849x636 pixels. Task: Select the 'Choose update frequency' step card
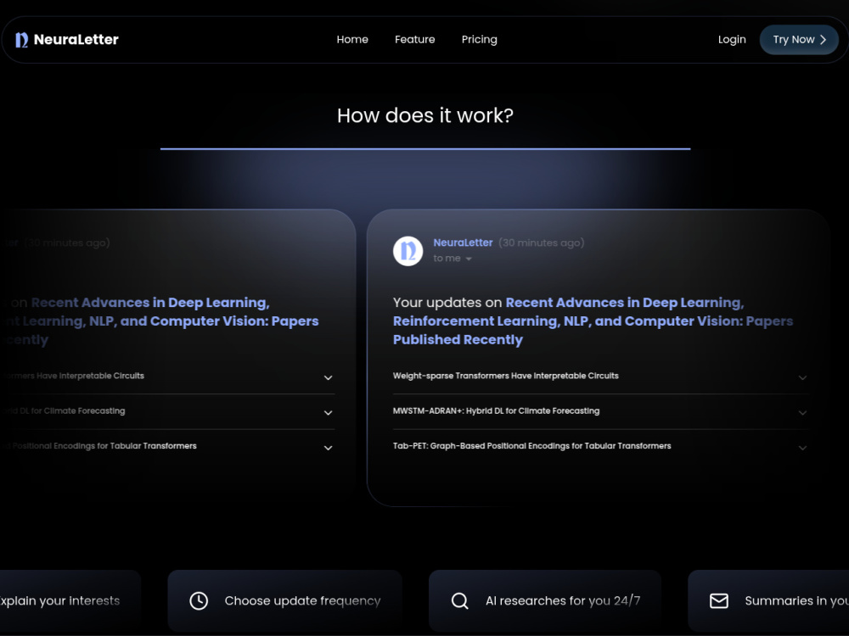pyautogui.click(x=284, y=601)
